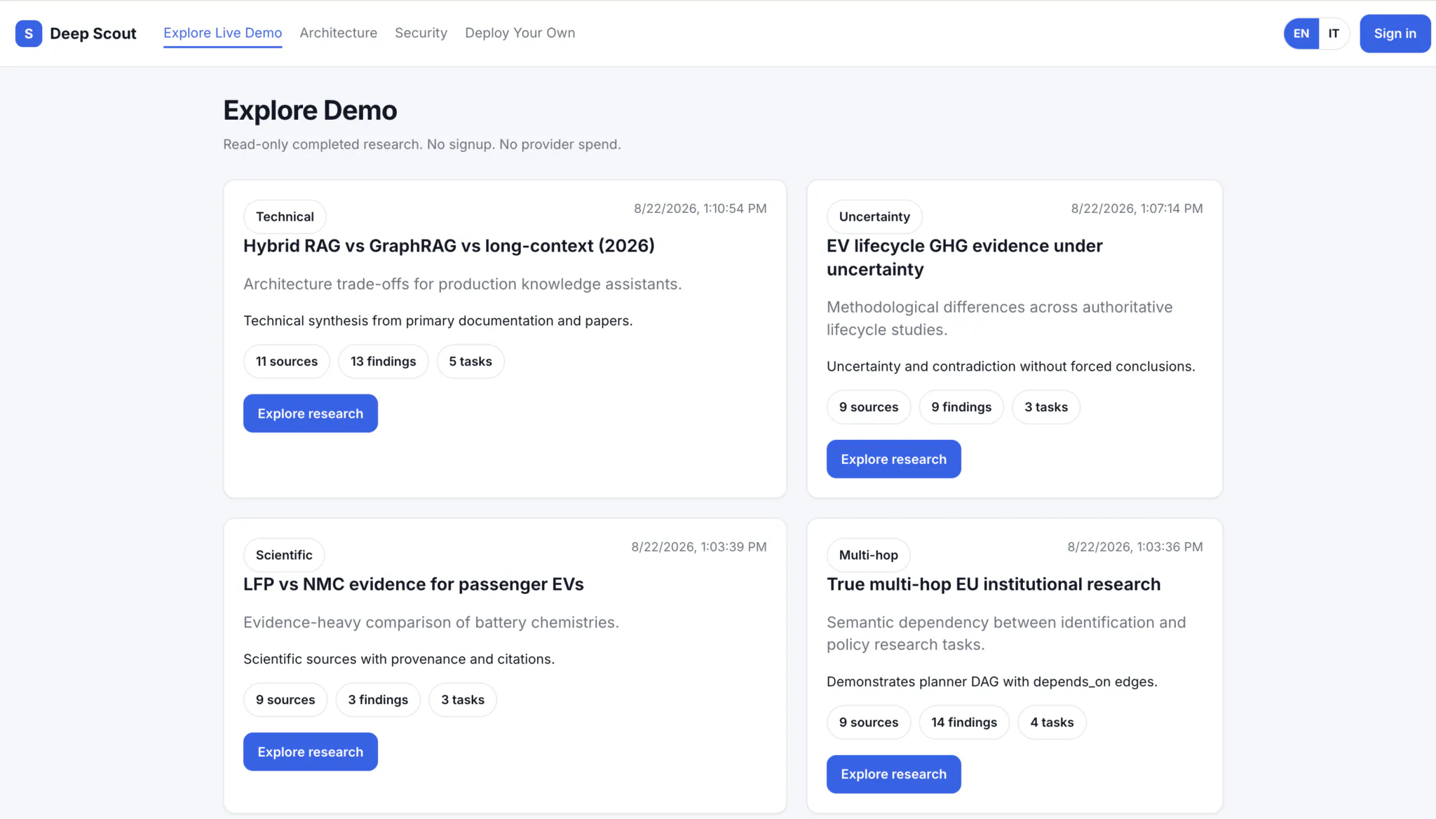Image resolution: width=1436 pixels, height=819 pixels.
Task: Click the Scientific category tag
Action: (x=284, y=555)
